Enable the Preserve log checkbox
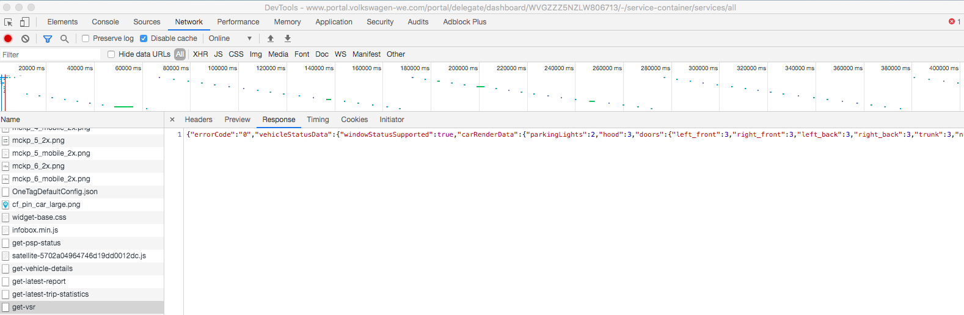Screen dimensions: 964x315 coord(86,38)
